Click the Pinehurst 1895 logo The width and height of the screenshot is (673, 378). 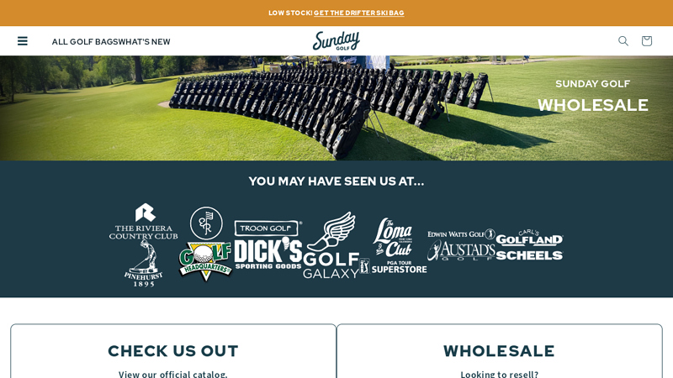[x=143, y=264]
